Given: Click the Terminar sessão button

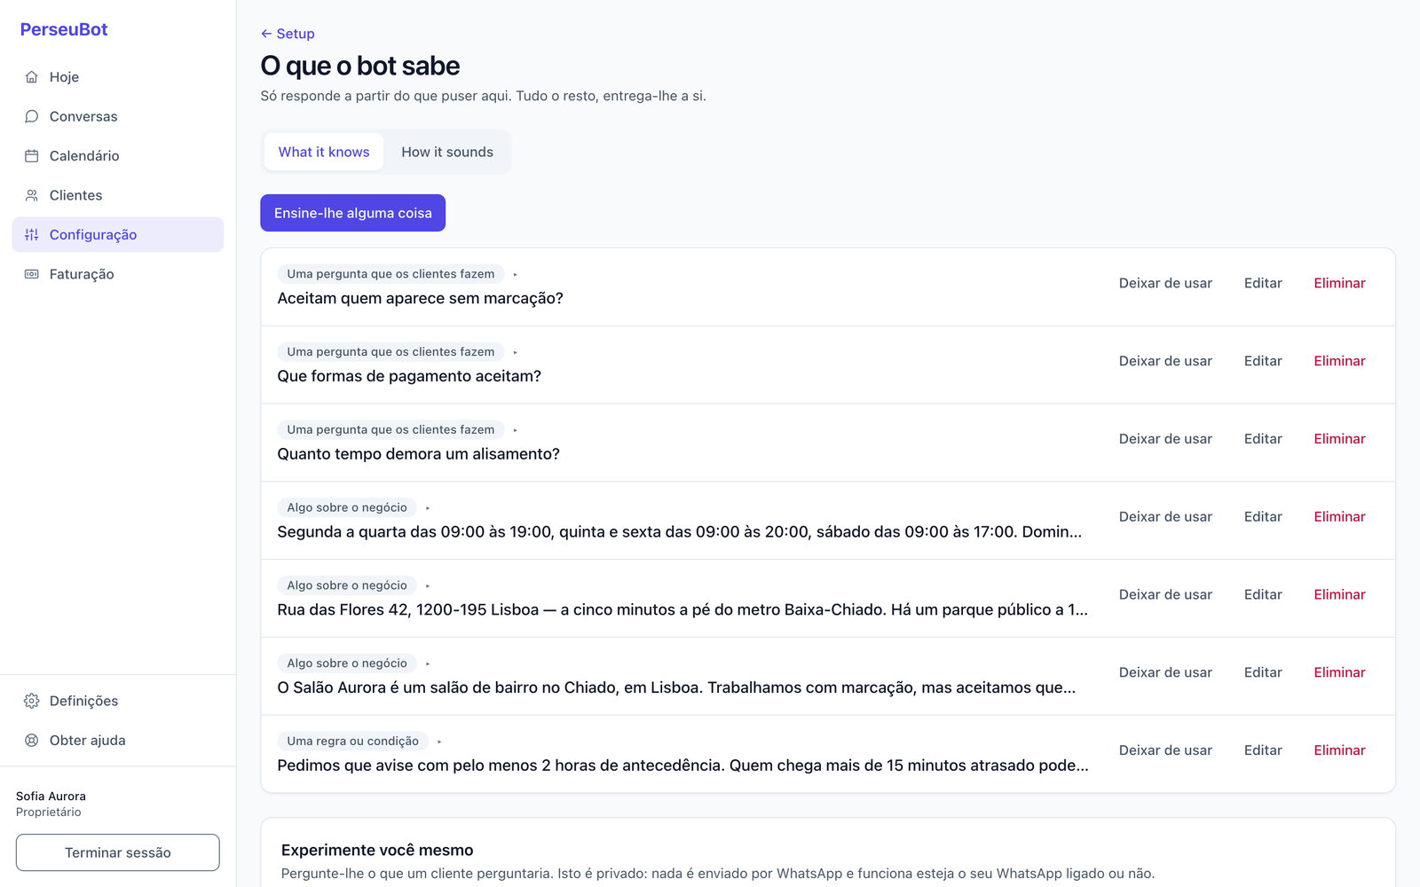Looking at the screenshot, I should pos(117,852).
